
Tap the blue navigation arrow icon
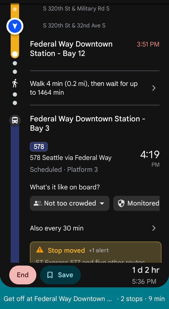15,26
